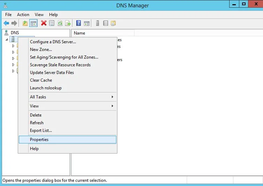Click the Back arrow toolbar icon
This screenshot has width=263, height=186.
click(x=6, y=23)
